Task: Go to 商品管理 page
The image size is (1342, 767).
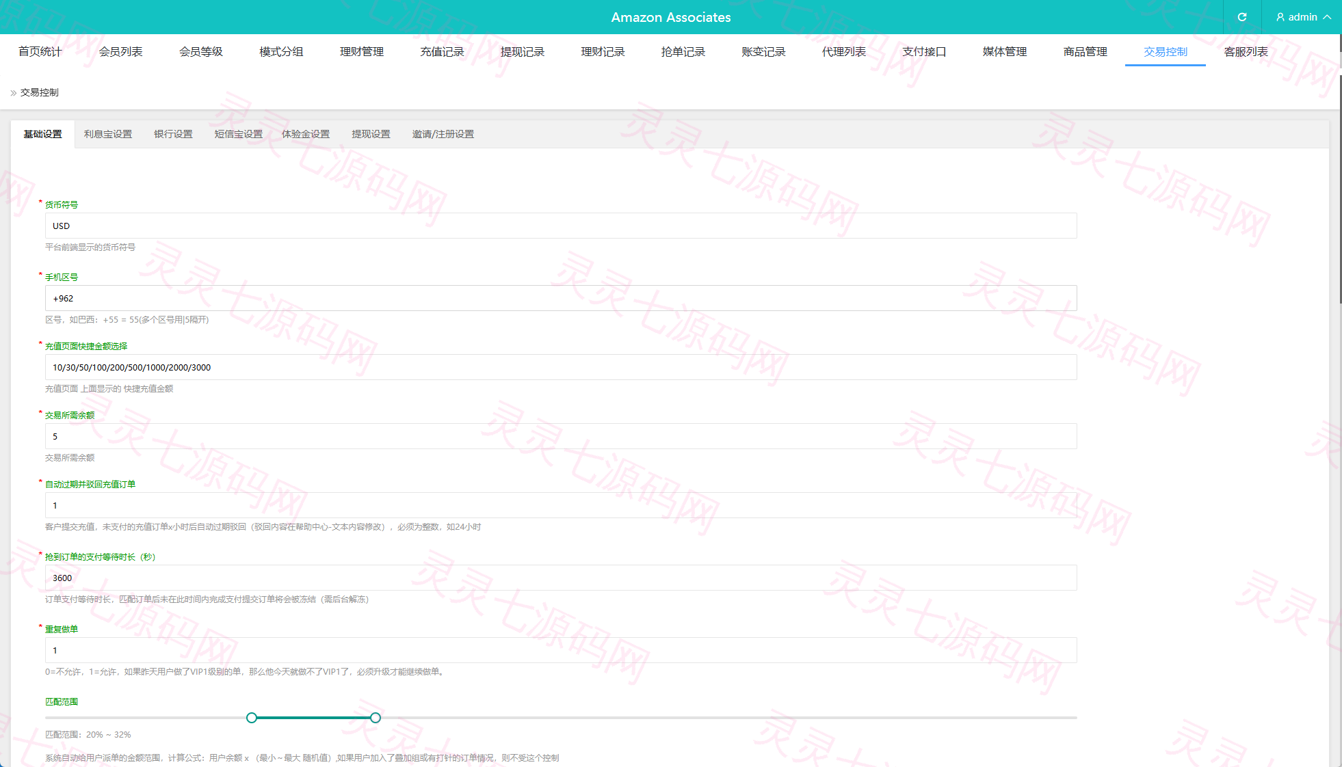Action: click(x=1086, y=52)
